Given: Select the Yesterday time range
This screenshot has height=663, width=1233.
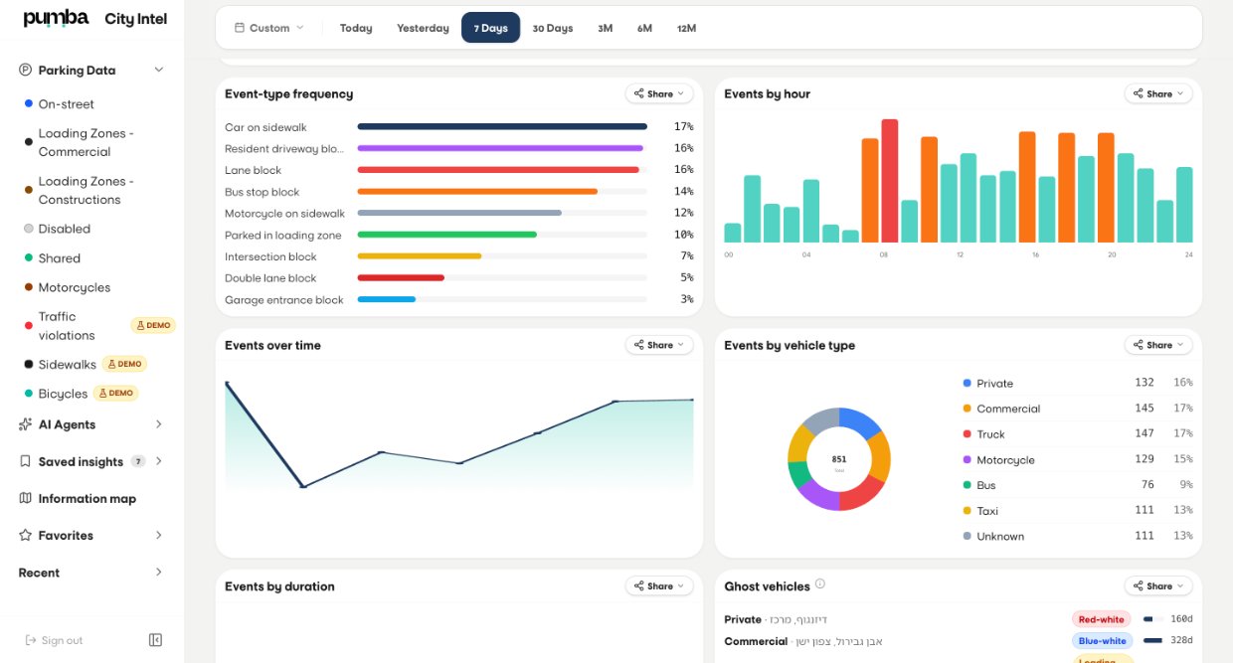Looking at the screenshot, I should pyautogui.click(x=423, y=28).
